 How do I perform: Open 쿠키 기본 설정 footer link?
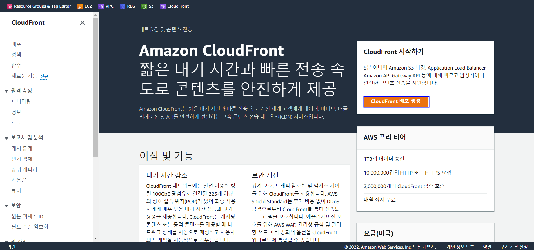(x=514, y=247)
